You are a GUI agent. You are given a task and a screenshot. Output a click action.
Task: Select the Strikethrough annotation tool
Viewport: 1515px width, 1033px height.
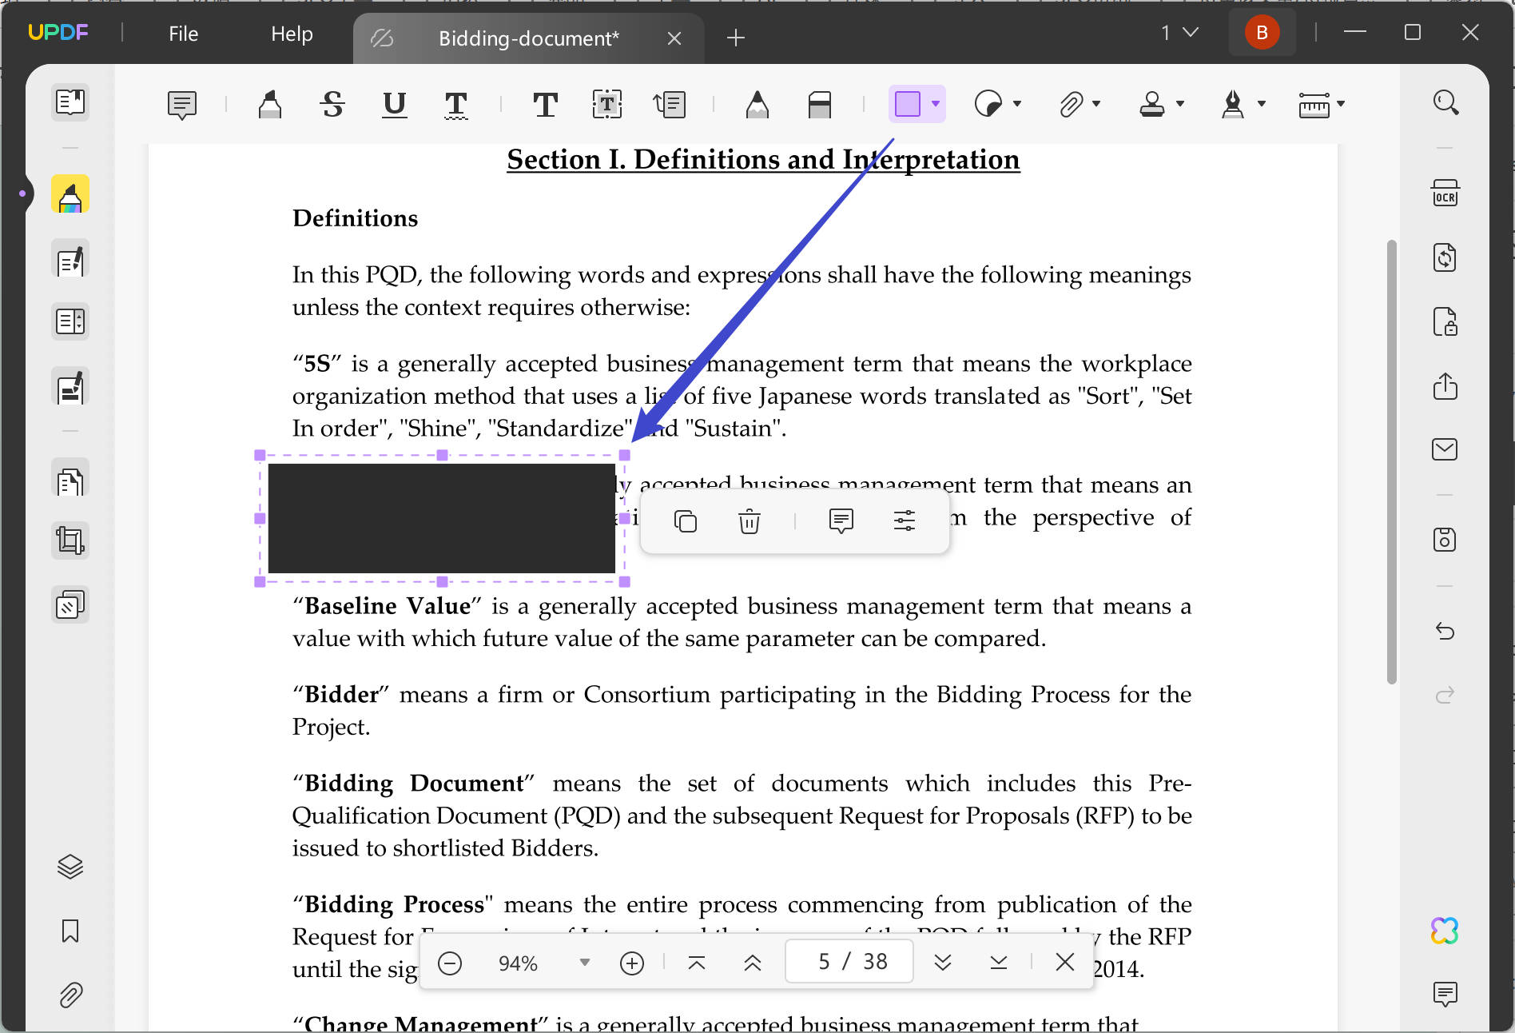point(332,104)
